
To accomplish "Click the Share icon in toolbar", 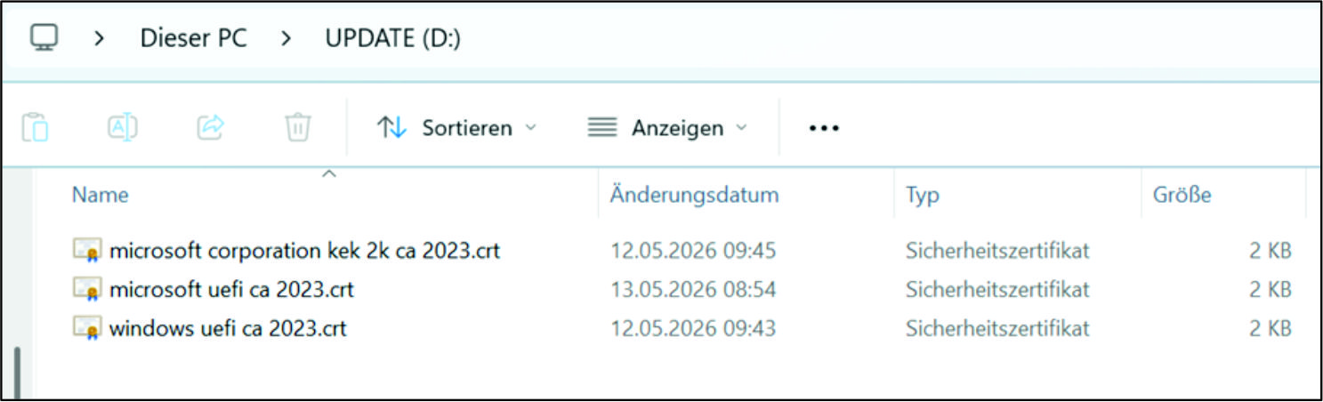I will (x=210, y=128).
